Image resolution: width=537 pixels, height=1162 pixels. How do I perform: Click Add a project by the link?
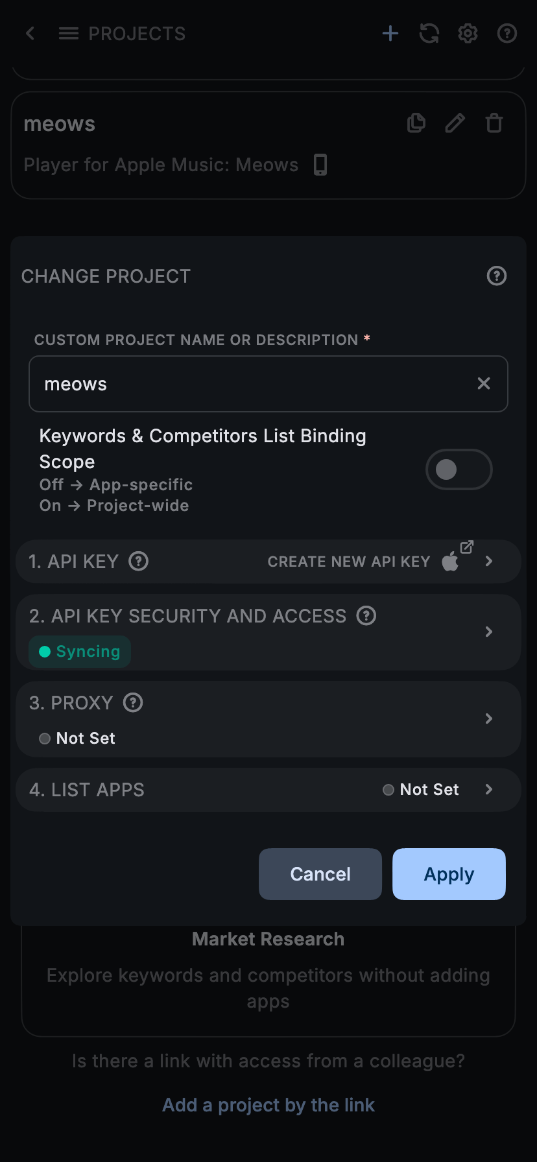click(x=268, y=1105)
